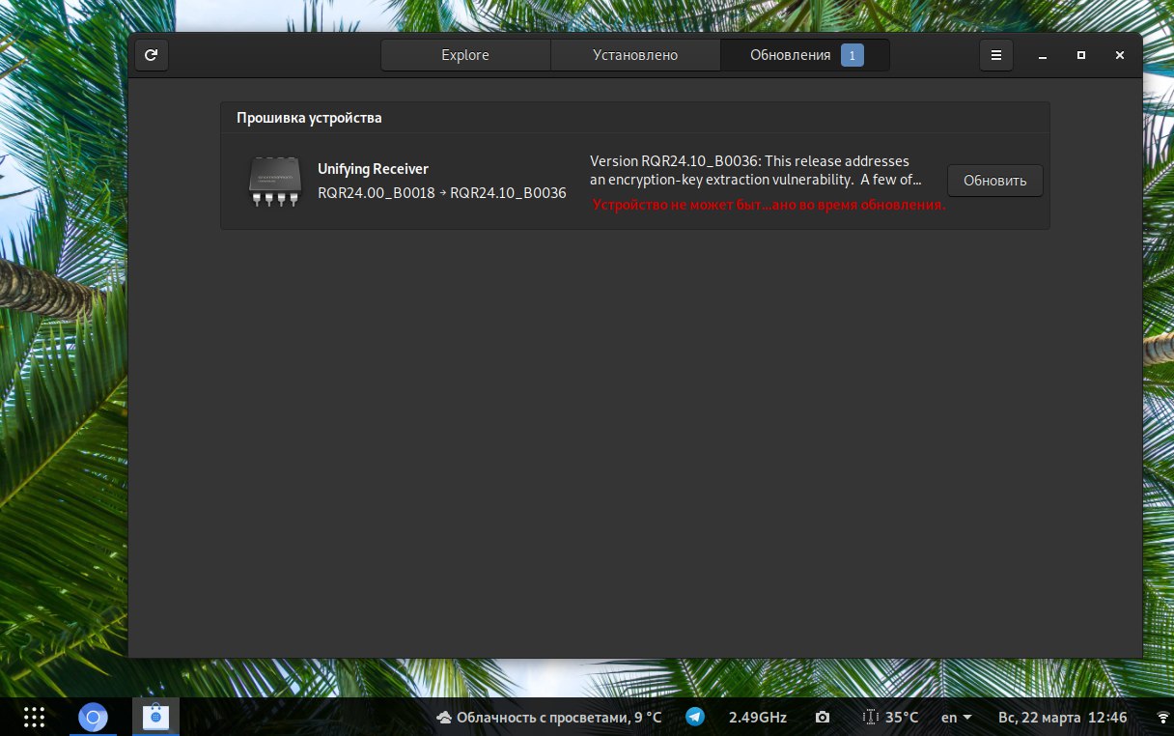Close the software center window
This screenshot has width=1174, height=736.
coord(1120,55)
